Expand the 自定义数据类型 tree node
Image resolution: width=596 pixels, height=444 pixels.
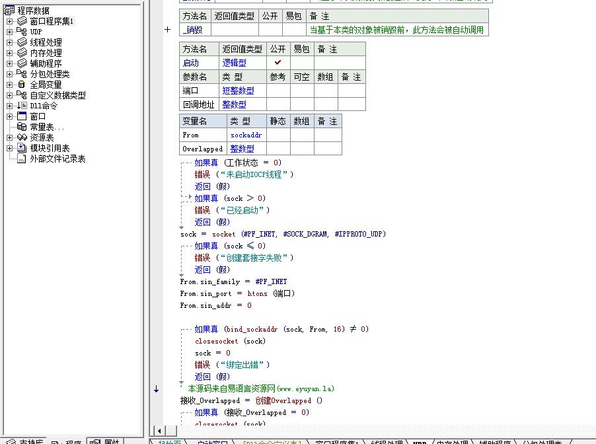coord(9,95)
